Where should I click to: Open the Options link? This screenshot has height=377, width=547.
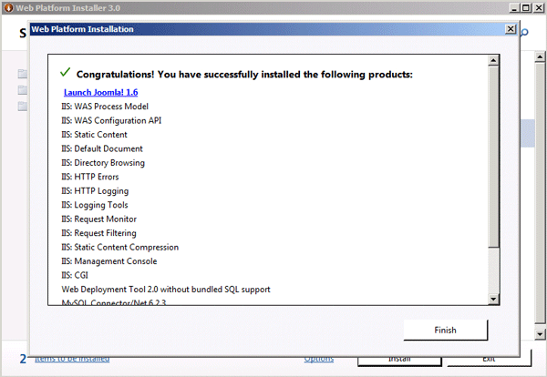point(318,358)
